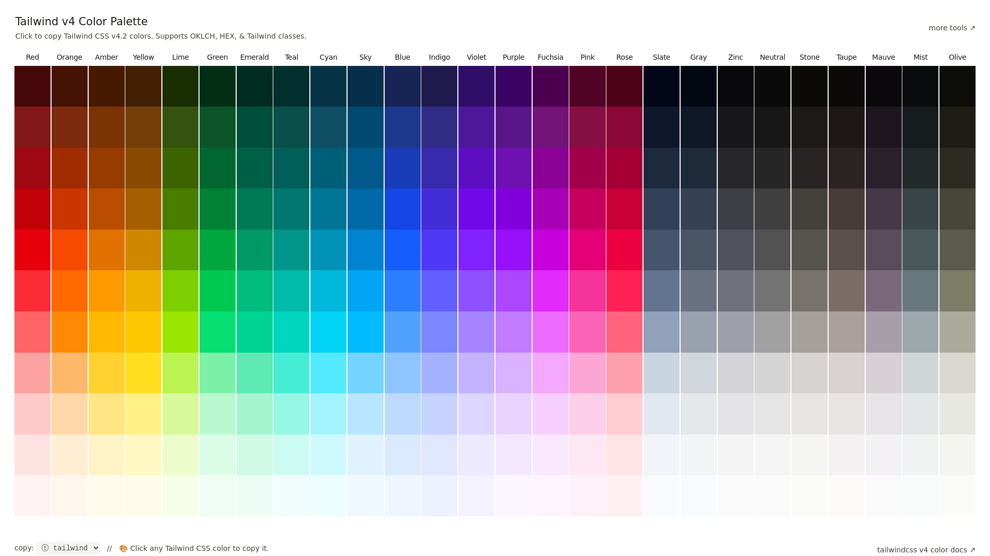The height and width of the screenshot is (556, 990).
Task: Copy the third-from-bottom swatch in Violet column
Action: pos(476,414)
